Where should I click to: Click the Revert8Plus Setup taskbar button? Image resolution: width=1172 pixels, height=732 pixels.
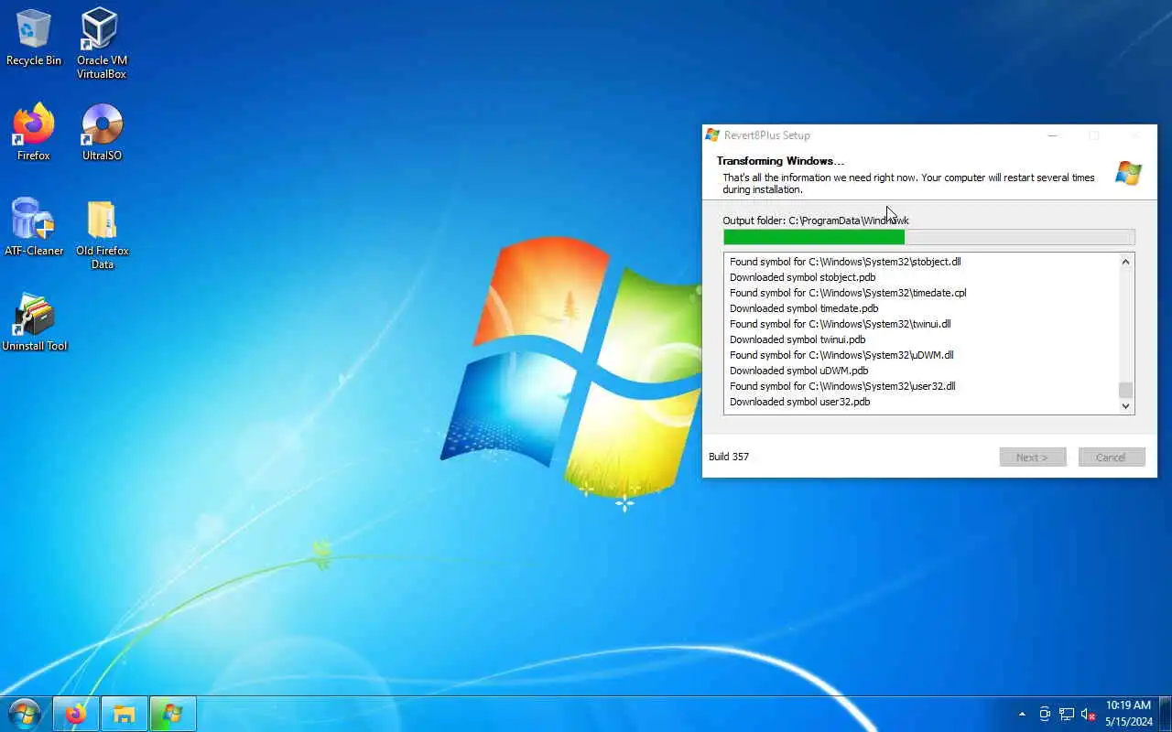pyautogui.click(x=172, y=714)
